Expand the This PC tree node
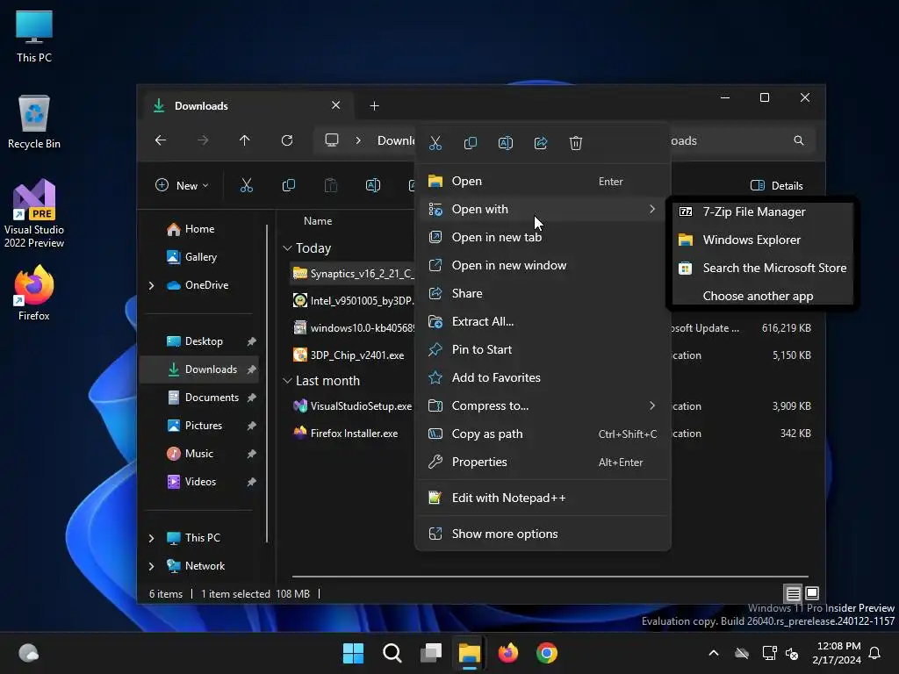 tap(151, 538)
